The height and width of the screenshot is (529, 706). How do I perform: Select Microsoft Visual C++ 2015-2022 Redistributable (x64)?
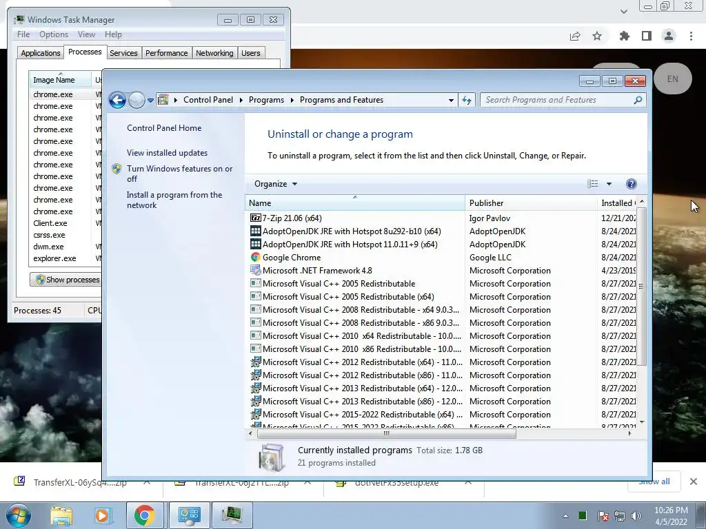click(x=363, y=414)
